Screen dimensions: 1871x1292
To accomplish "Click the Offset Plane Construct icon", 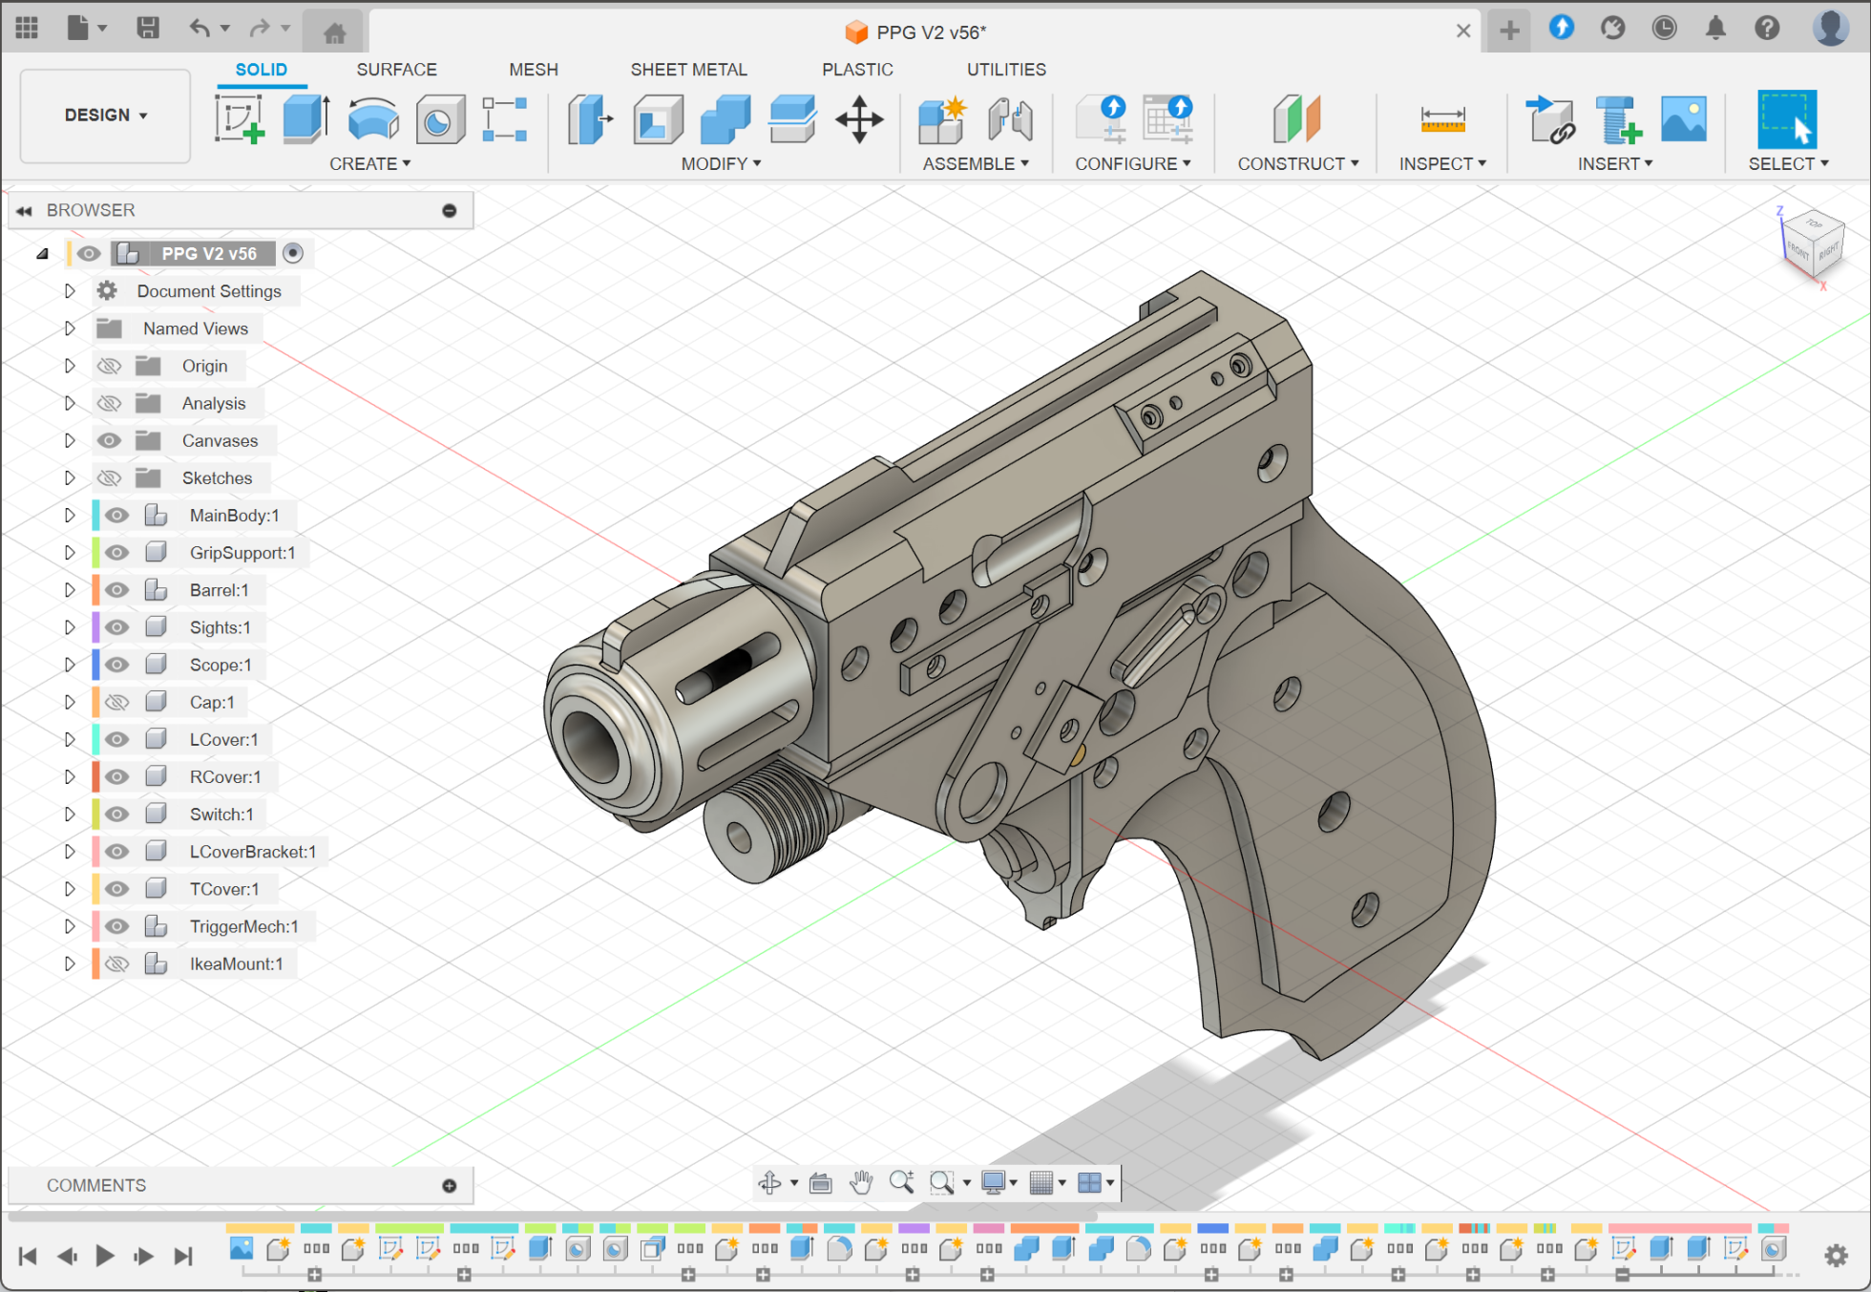I will [x=1296, y=119].
